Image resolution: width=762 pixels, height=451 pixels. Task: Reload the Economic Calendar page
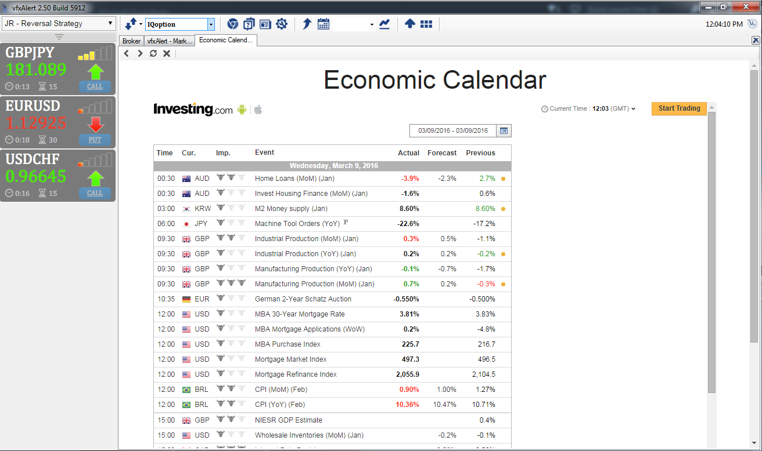(x=153, y=53)
